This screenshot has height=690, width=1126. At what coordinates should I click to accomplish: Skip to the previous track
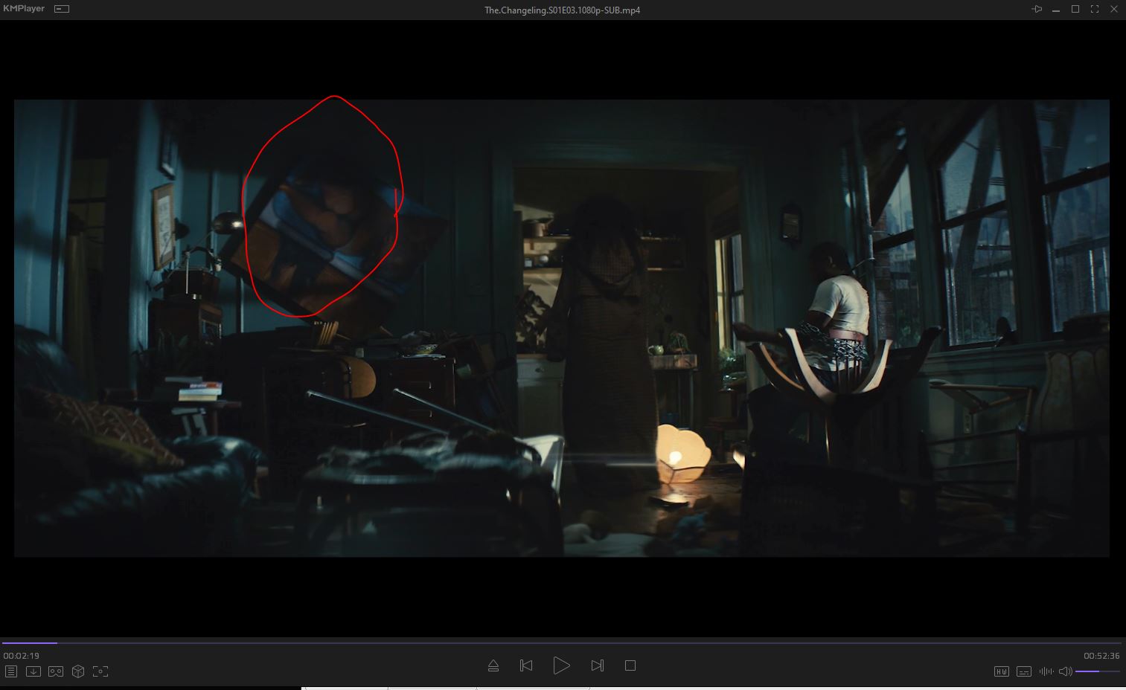(x=526, y=665)
